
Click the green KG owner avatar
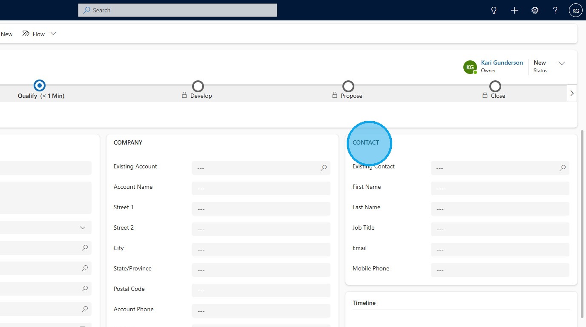tap(470, 67)
